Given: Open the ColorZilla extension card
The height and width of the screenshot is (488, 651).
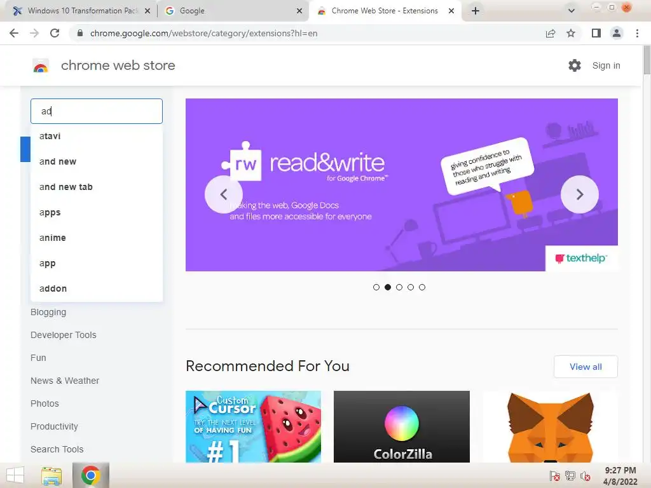Looking at the screenshot, I should tap(402, 426).
